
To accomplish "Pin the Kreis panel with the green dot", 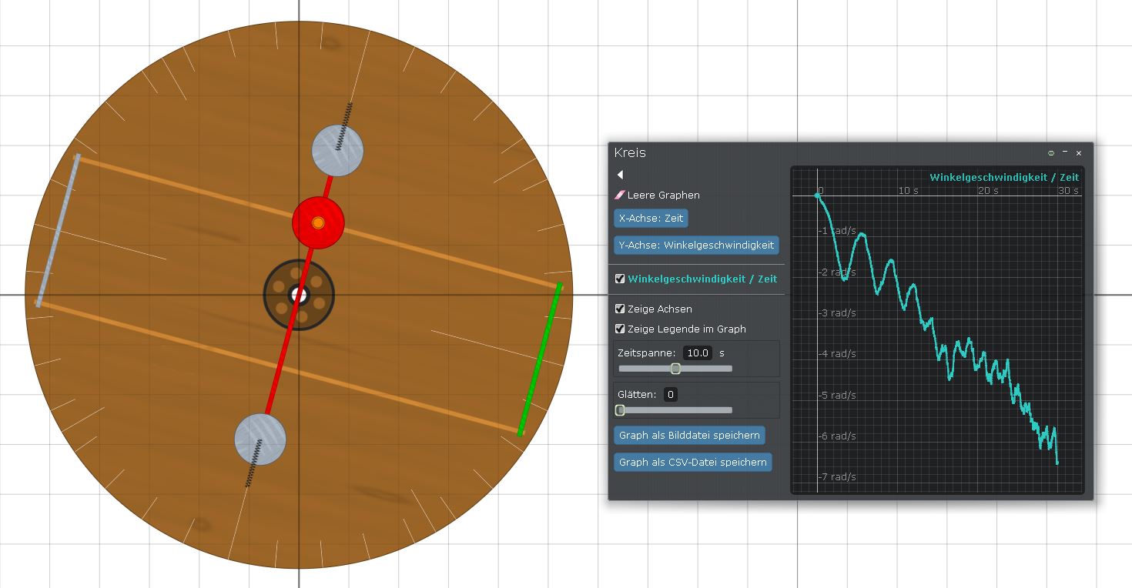I will (x=1051, y=153).
